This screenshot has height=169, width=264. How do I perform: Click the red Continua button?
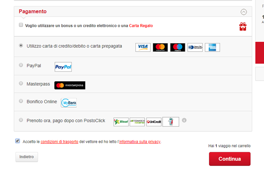229,159
